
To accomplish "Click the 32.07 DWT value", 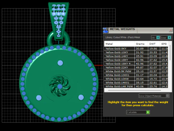I will (153, 67).
